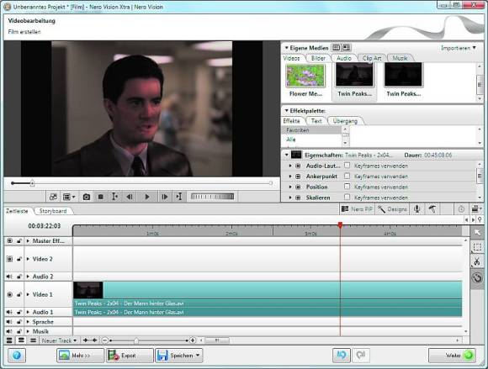Expand the Ankerpunkt property
This screenshot has height=369, width=488.
click(x=290, y=177)
